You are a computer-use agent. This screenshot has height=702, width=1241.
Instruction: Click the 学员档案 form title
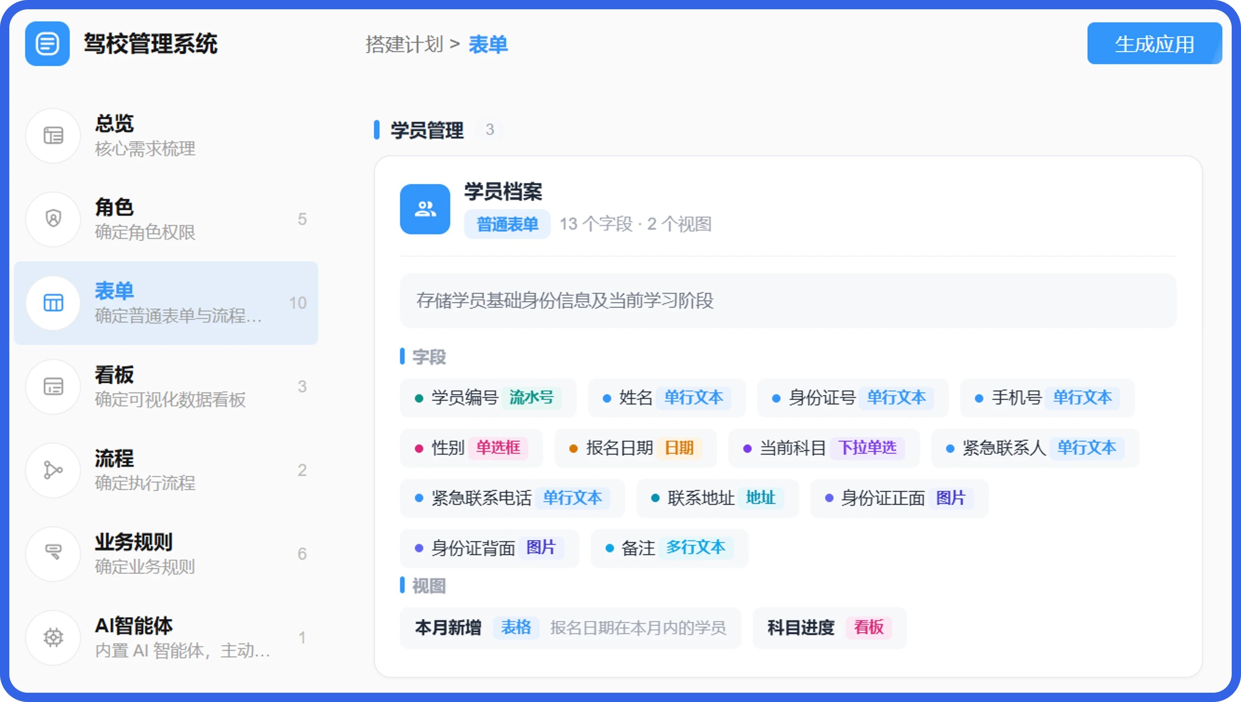click(x=503, y=192)
